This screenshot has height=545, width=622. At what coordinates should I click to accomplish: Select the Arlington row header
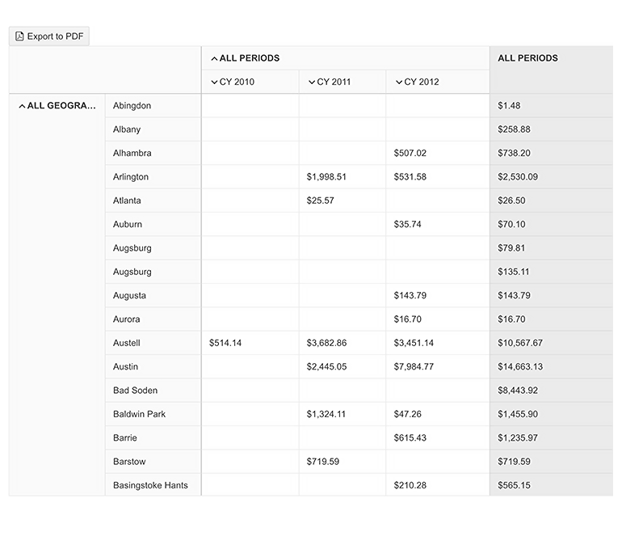click(131, 177)
